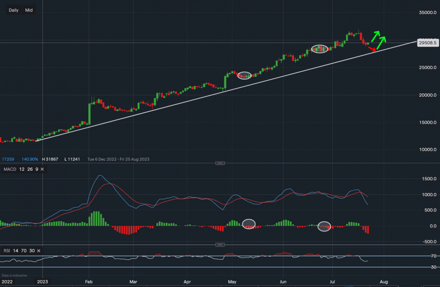Screen dimensions: 440x287
Task: Click the 35000.0 price axis label
Action: point(427,13)
